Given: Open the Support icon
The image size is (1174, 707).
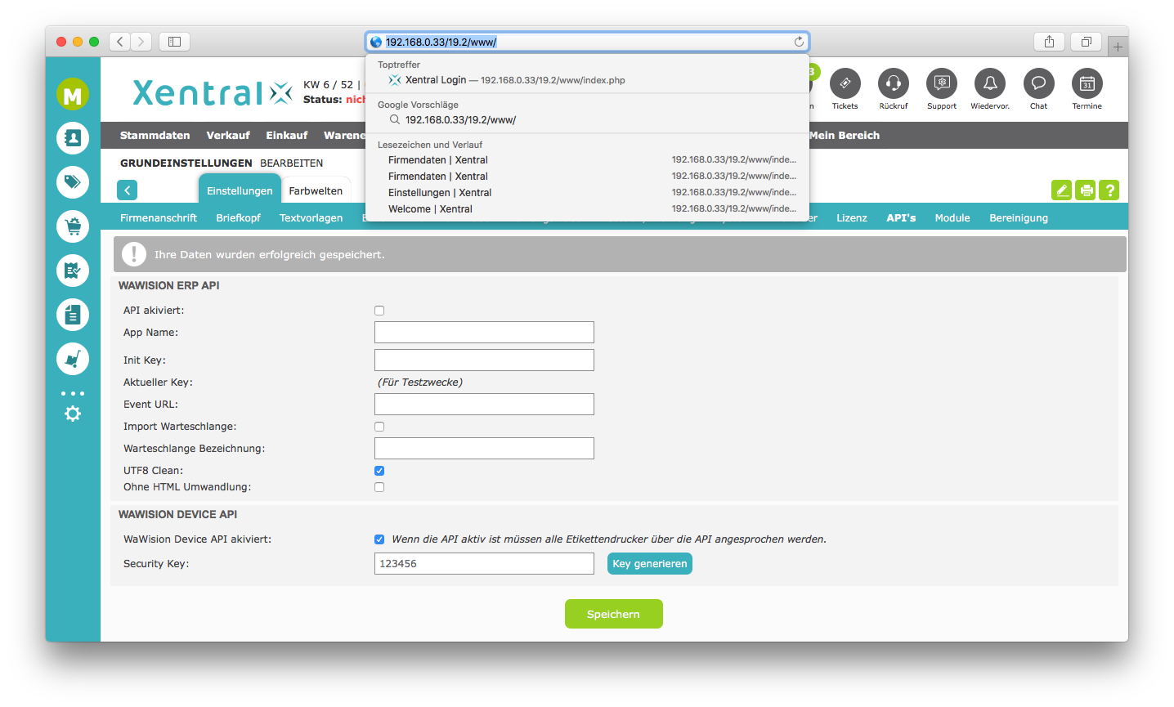Looking at the screenshot, I should pos(941,84).
